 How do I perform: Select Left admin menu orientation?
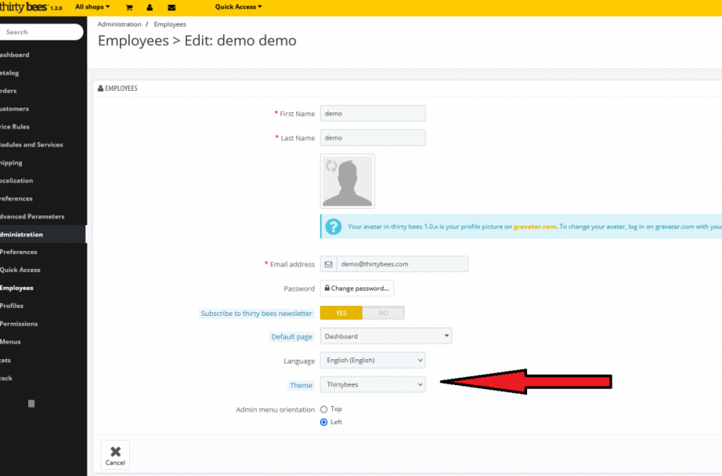click(324, 422)
